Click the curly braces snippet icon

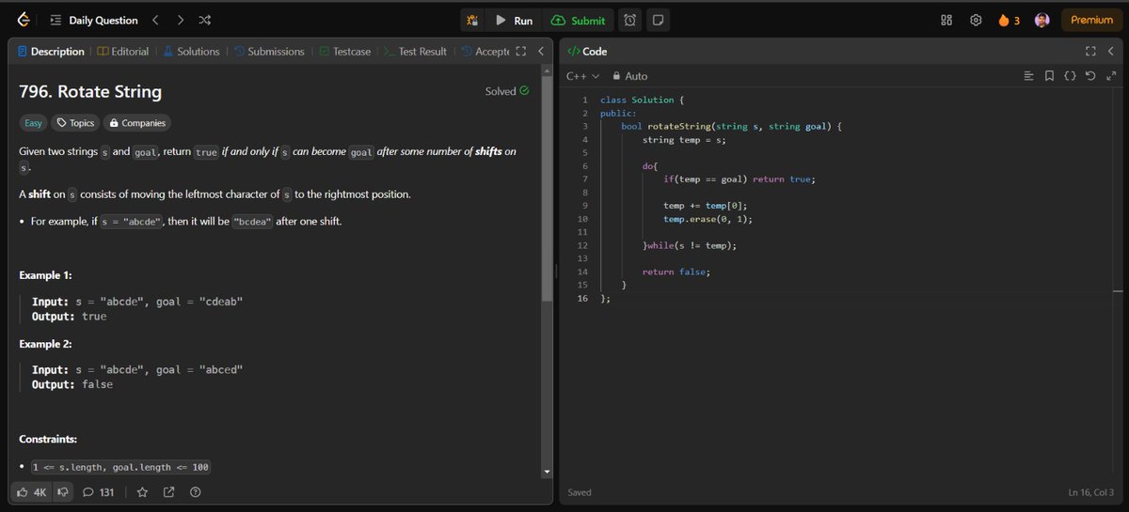click(x=1071, y=76)
